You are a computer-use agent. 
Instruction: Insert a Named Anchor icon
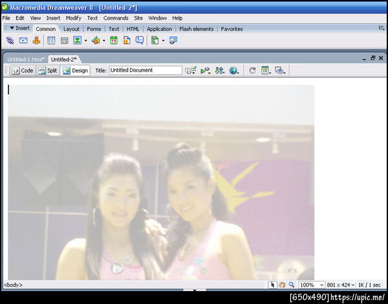pyautogui.click(x=36, y=40)
